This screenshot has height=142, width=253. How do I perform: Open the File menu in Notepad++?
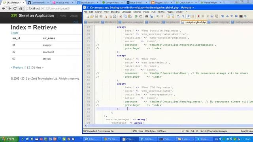coord(85,12)
